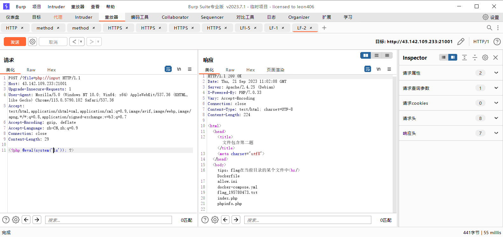This screenshot has width=503, height=237.
Task: Click the Burp Suite logo icon
Action: pyautogui.click(x=6, y=6)
